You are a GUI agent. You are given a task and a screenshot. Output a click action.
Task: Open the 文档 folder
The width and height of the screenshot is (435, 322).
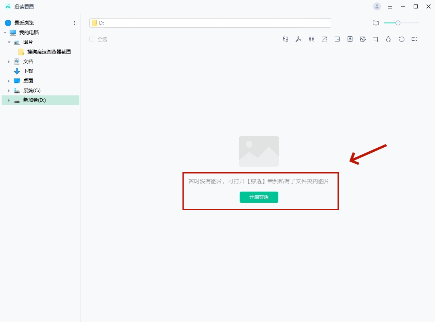point(28,62)
